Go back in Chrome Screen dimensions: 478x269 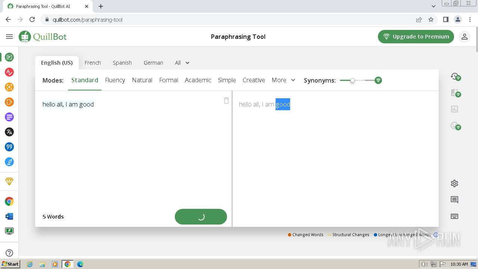8,20
